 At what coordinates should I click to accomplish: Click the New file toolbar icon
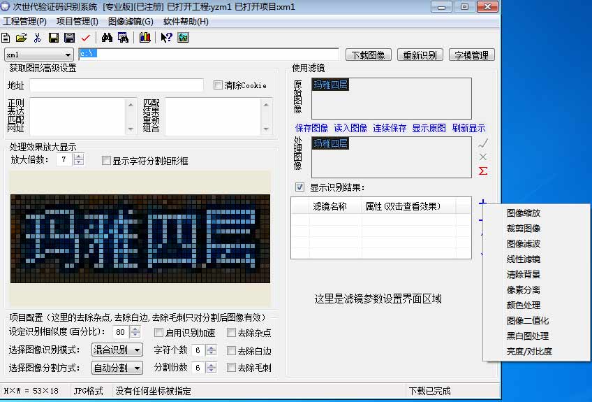point(6,38)
